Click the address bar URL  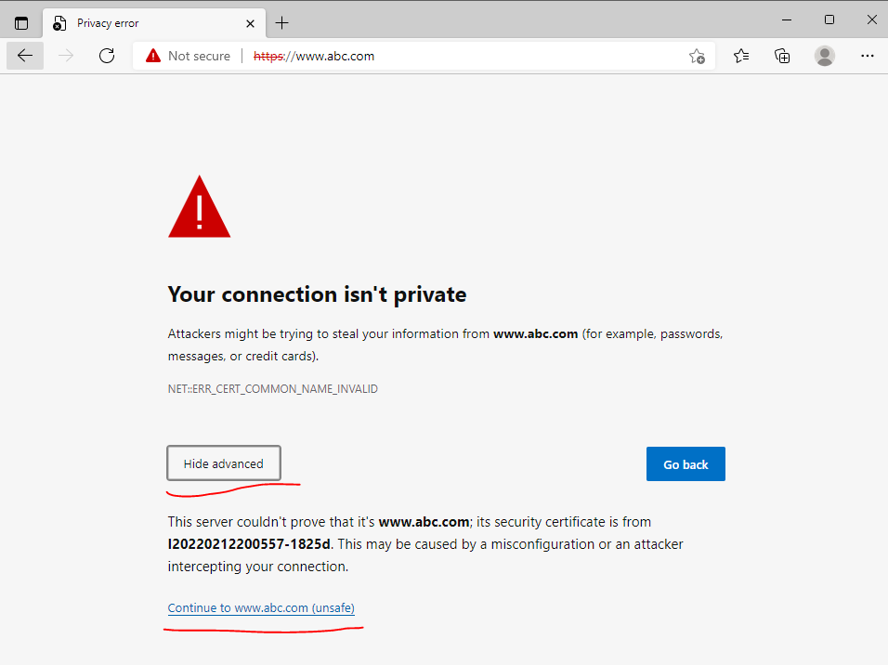(314, 56)
